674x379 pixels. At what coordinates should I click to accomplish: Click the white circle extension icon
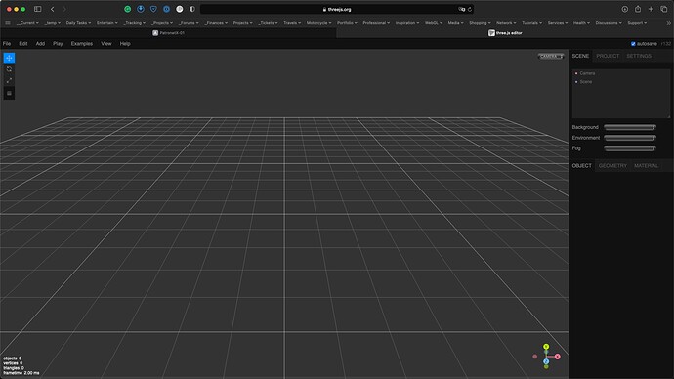pos(180,9)
